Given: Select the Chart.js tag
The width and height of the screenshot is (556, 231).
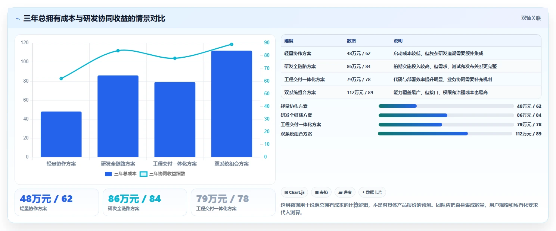Looking at the screenshot, I should (x=294, y=192).
